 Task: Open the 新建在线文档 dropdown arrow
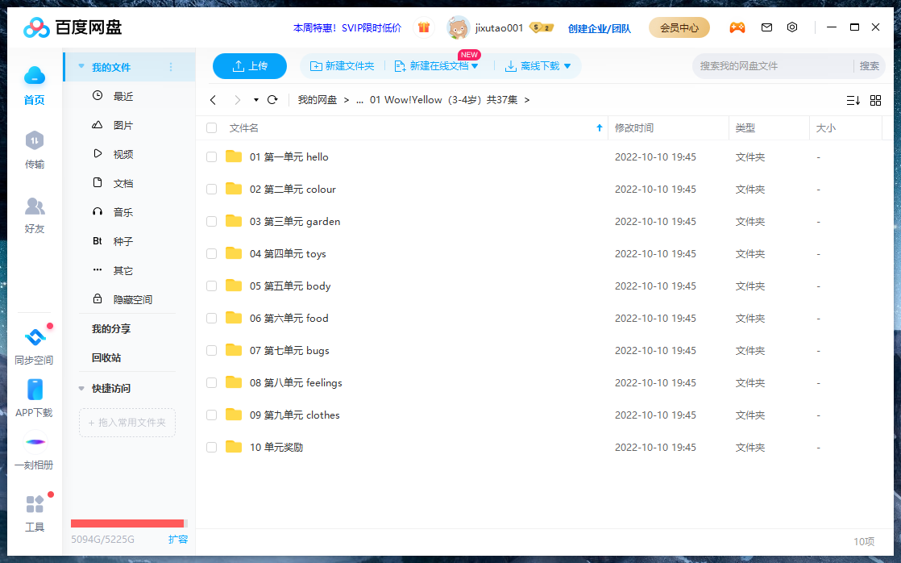click(475, 66)
